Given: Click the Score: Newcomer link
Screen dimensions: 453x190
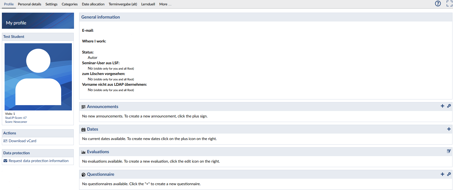Looking at the screenshot, I should [16, 122].
